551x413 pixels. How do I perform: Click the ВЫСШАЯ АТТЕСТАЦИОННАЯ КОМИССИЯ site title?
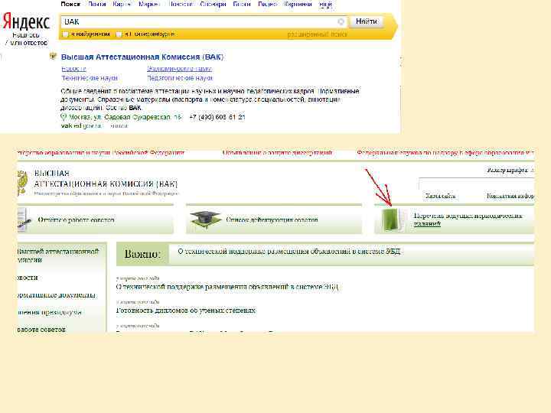106,179
